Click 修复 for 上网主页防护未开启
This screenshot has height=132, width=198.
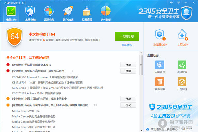(128, 99)
